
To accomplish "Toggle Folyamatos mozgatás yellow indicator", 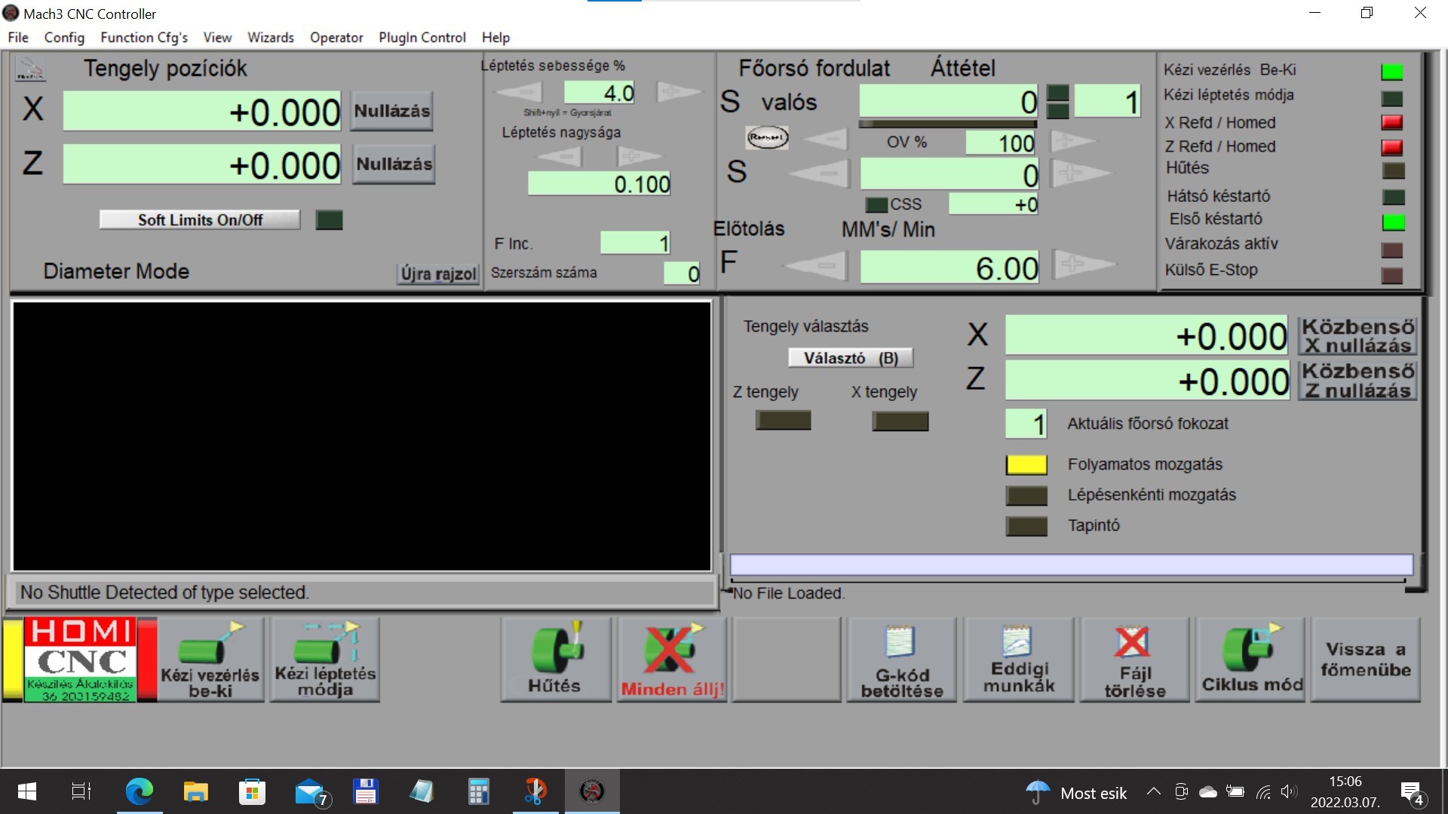I will 1026,465.
